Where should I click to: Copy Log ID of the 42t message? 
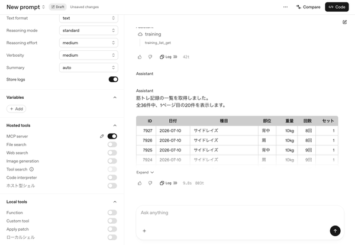168,57
